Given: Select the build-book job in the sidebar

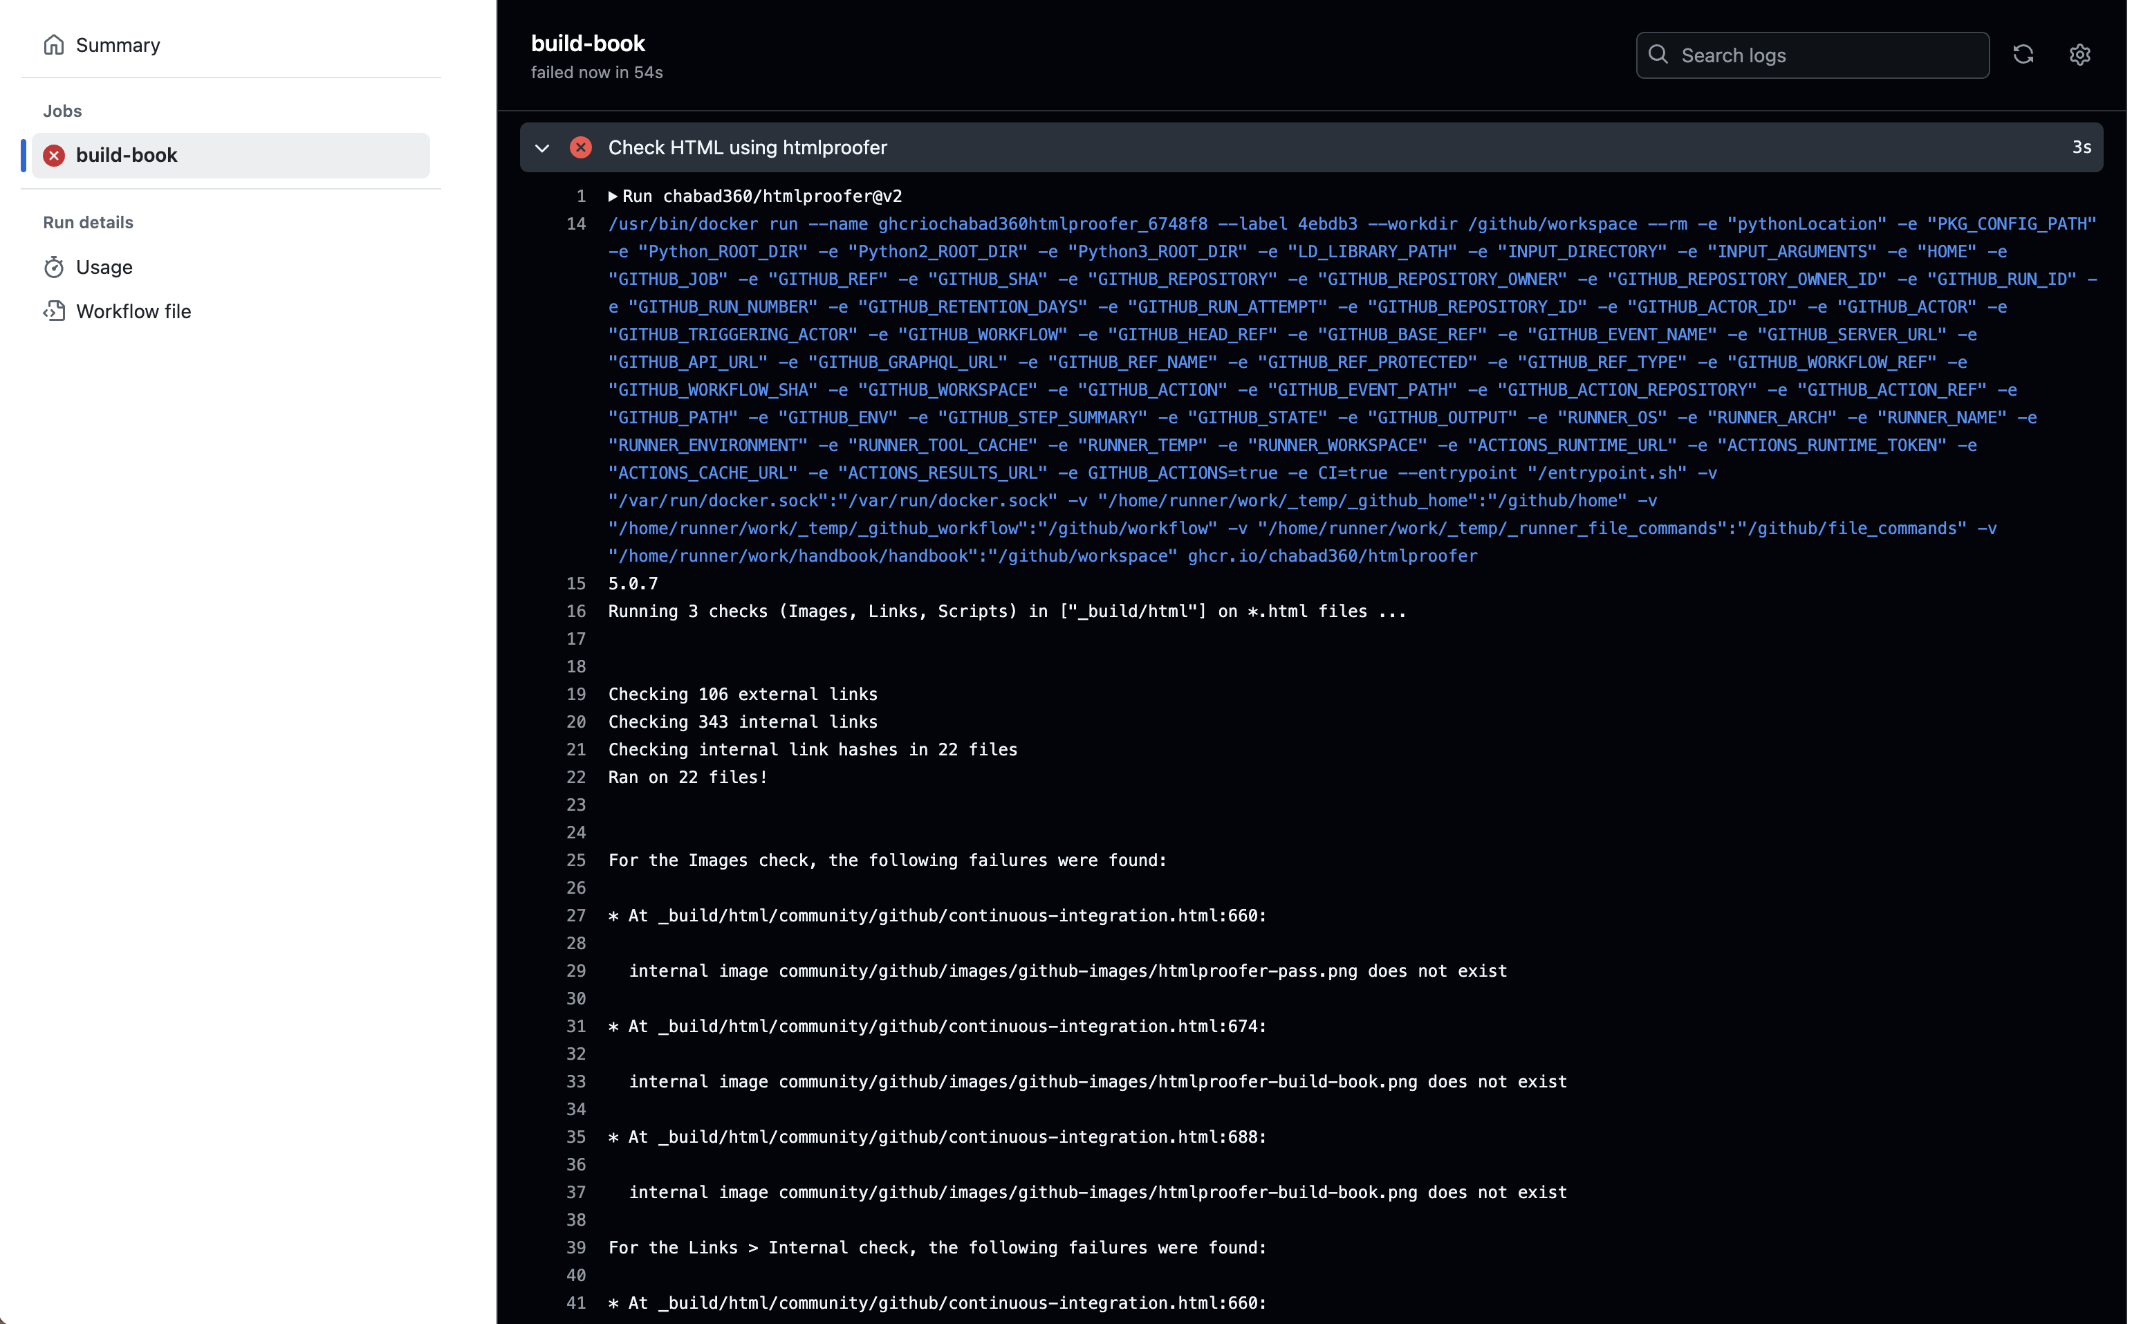Looking at the screenshot, I should tap(231, 155).
